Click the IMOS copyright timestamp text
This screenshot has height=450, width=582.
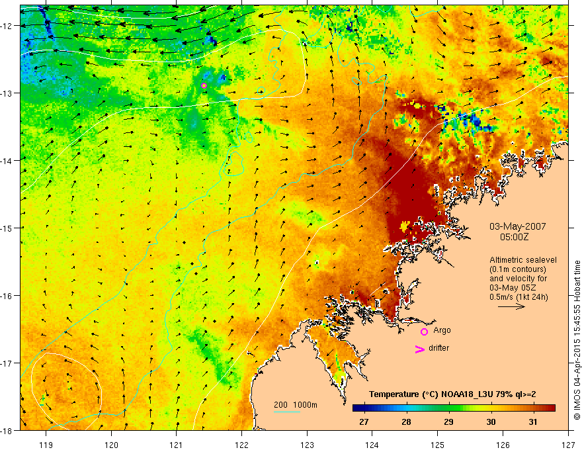coord(577,340)
